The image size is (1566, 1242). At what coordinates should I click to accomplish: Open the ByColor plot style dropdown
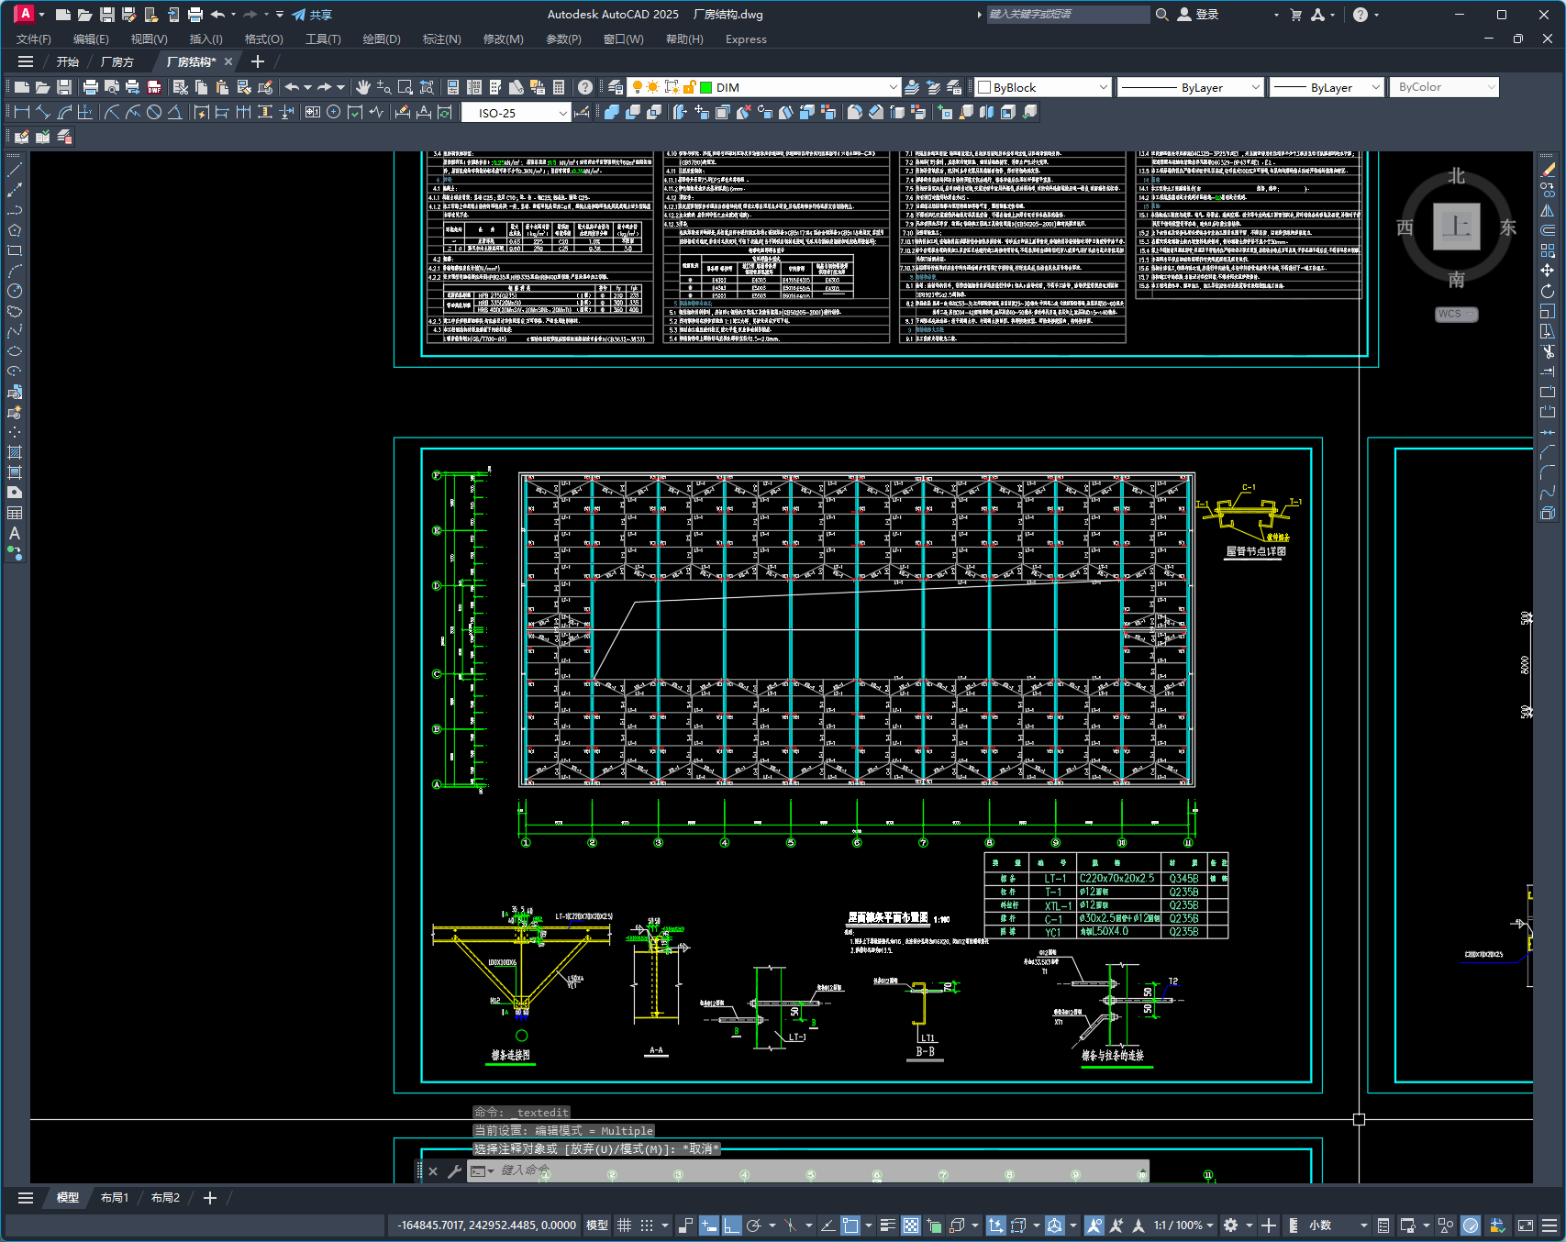1491,87
